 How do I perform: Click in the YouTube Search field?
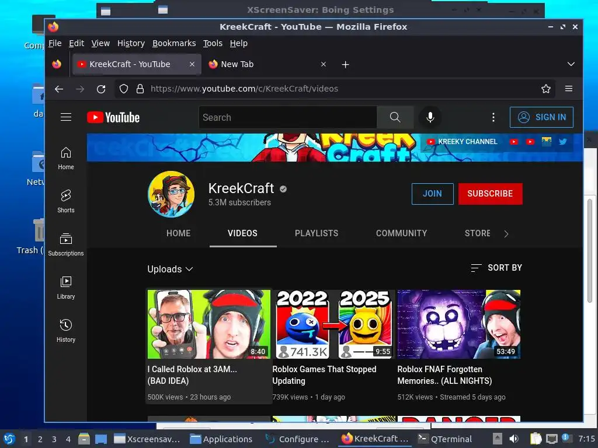coord(288,117)
